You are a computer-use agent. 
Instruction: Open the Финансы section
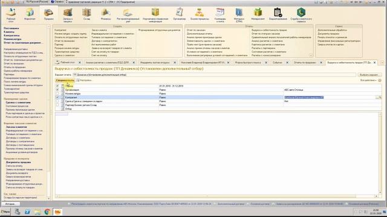click(x=106, y=14)
